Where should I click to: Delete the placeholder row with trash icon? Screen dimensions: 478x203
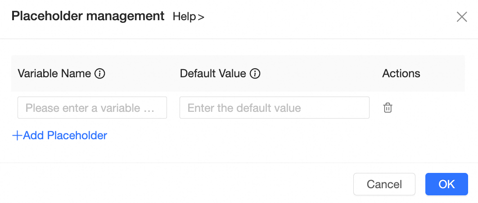(x=388, y=108)
